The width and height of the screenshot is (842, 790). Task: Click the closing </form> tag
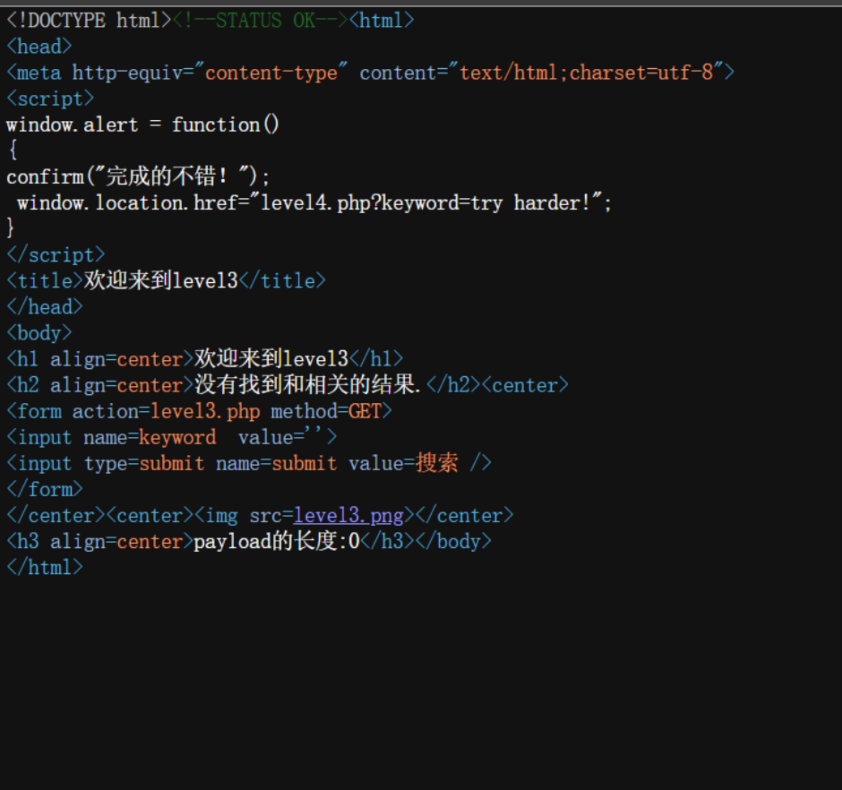click(45, 489)
